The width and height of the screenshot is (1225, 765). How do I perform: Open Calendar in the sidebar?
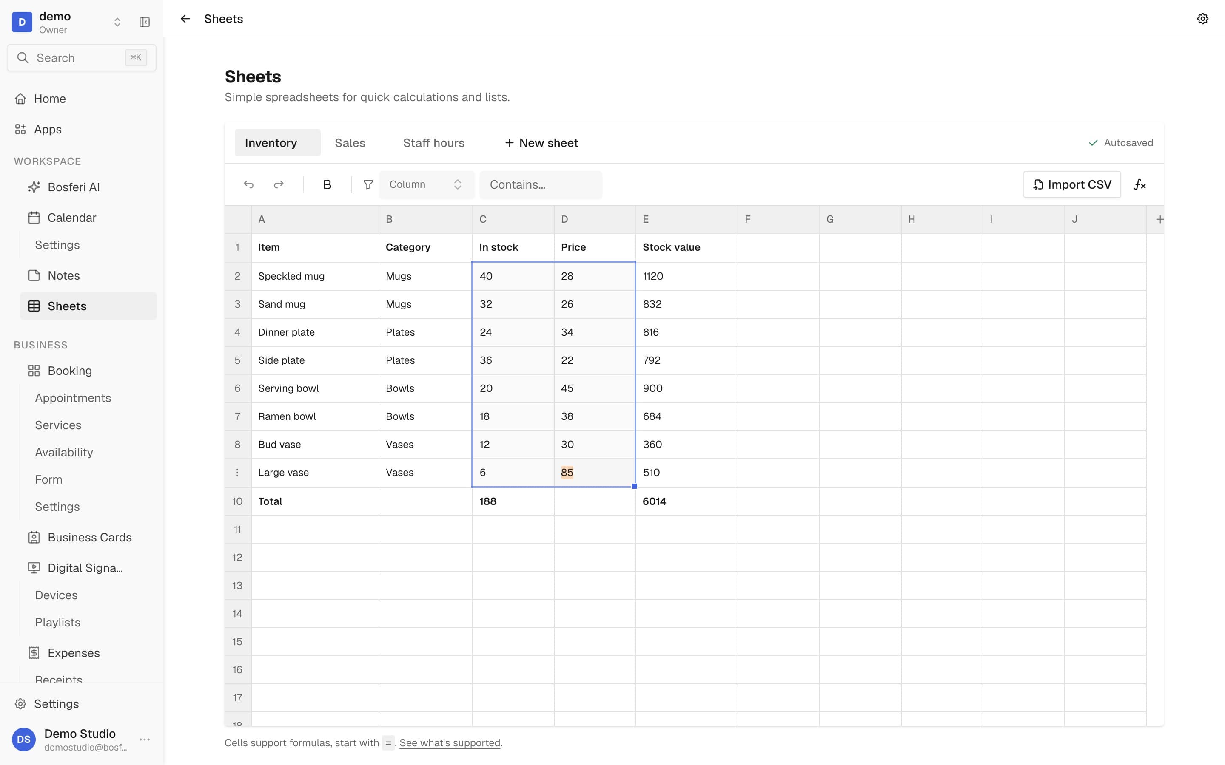coord(88,218)
